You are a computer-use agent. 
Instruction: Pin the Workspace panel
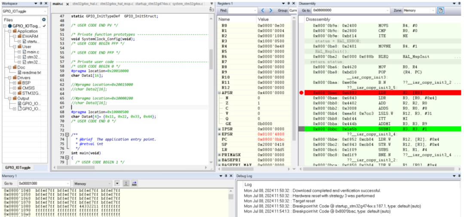click(x=40, y=3)
